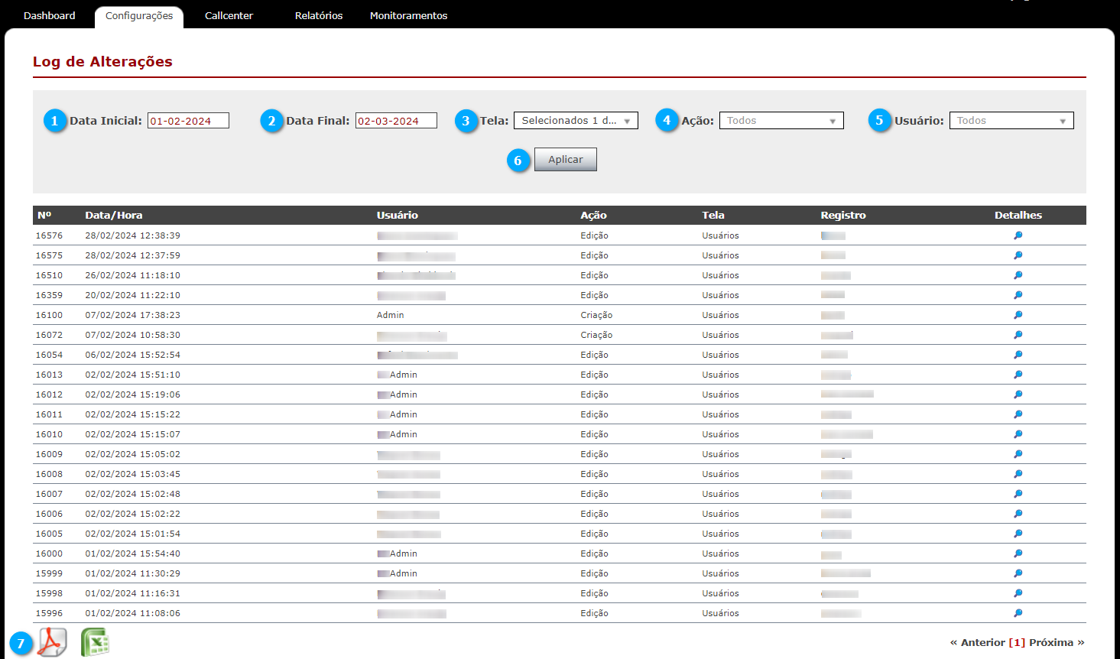Export the log as PDF

point(52,642)
